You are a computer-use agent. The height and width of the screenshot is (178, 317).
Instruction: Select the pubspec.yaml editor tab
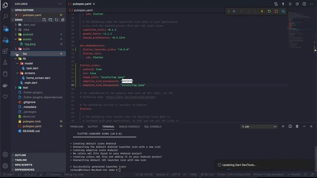tap(82, 4)
